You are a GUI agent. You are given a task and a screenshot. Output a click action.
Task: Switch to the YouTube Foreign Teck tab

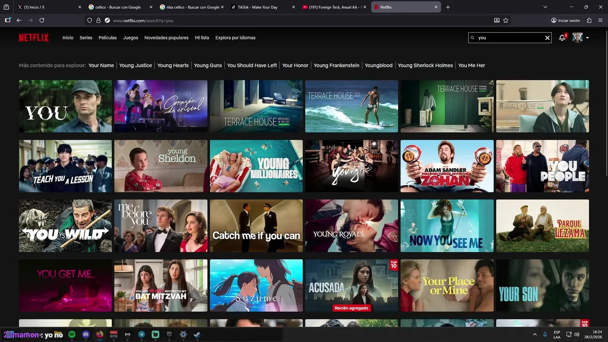click(x=334, y=7)
